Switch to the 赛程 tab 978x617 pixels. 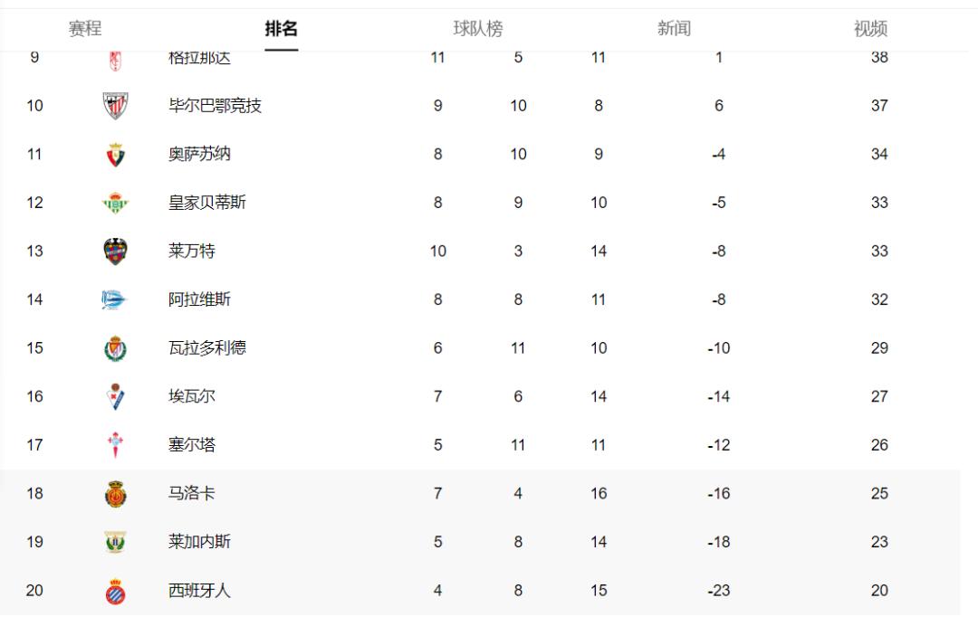pos(85,29)
